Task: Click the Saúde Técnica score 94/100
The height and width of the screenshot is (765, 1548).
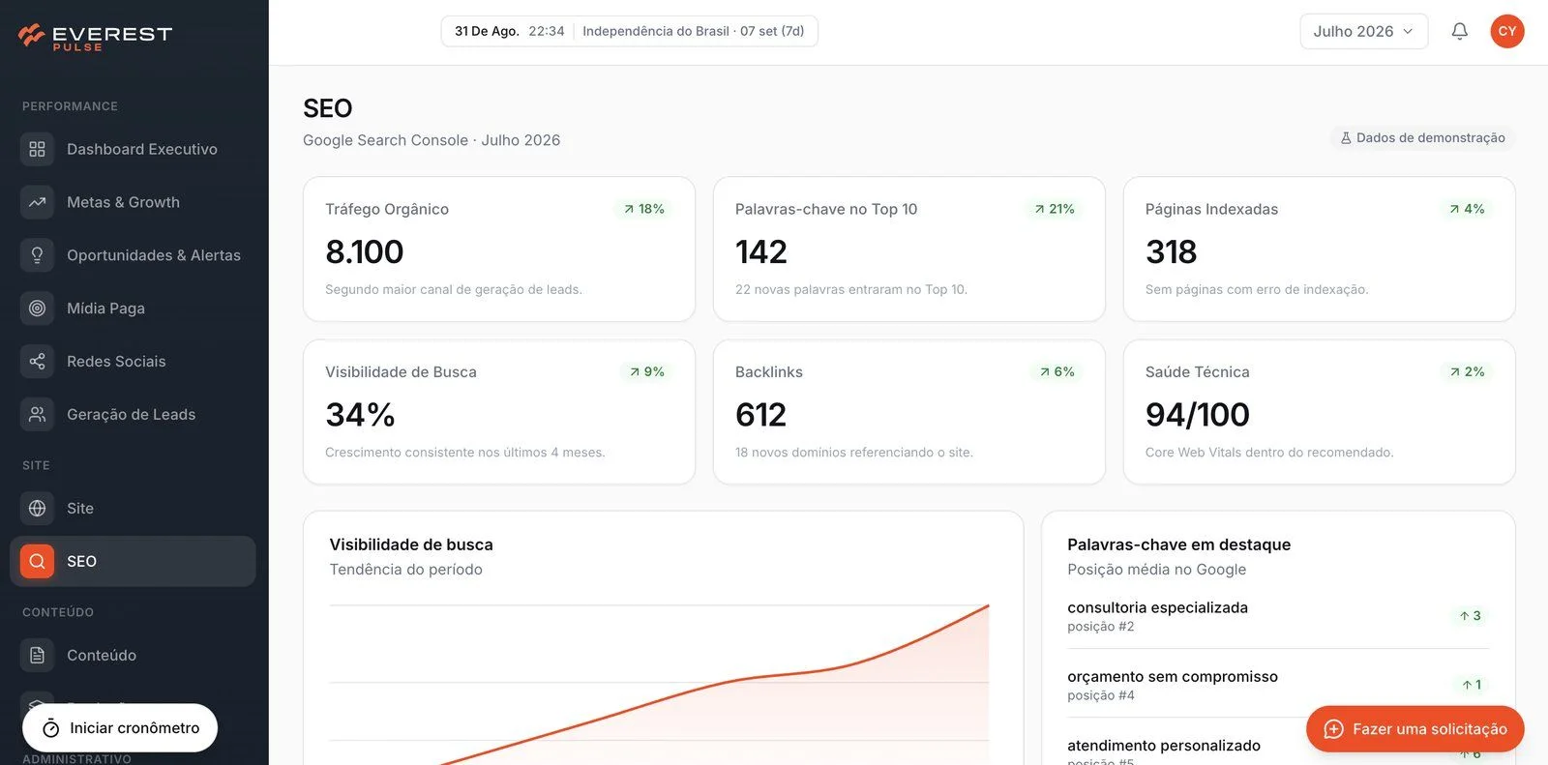Action: click(1198, 415)
